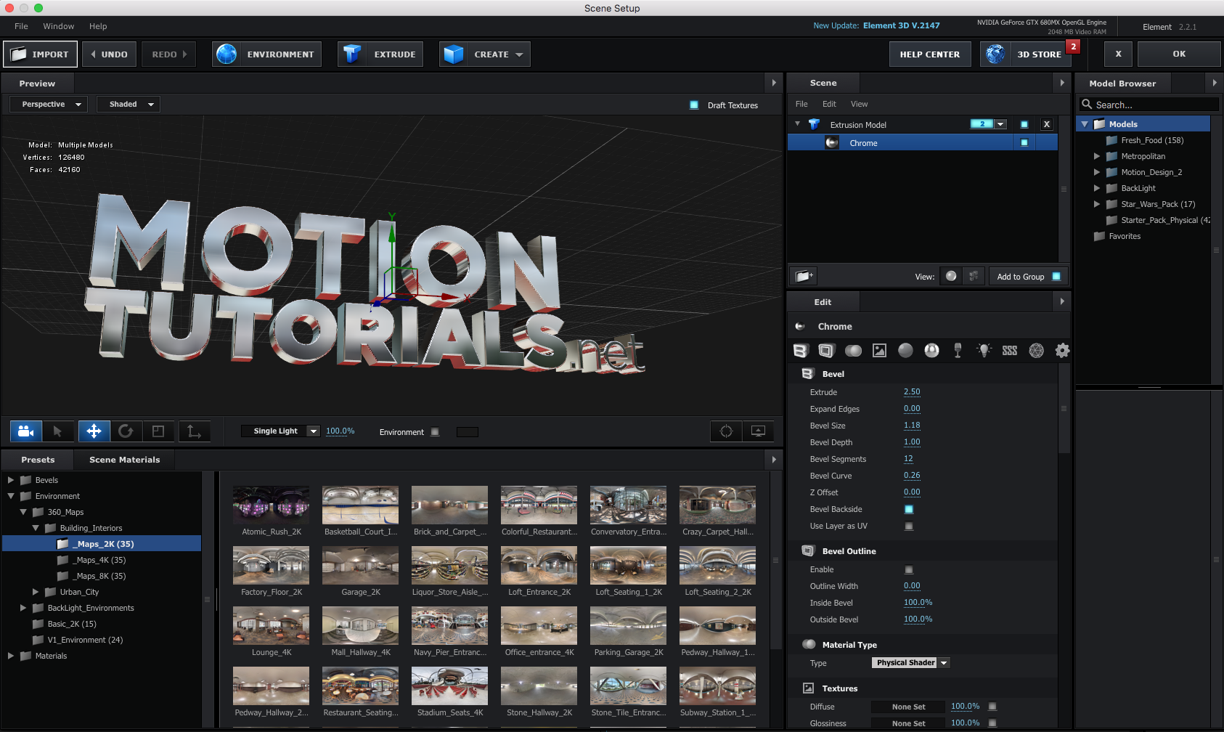Viewport: 1224px width, 732px height.
Task: Toggle Add to Group checkbox
Action: click(1056, 276)
